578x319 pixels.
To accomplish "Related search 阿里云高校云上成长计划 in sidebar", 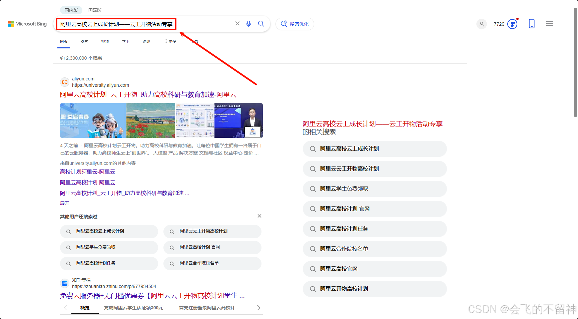I will 375,149.
